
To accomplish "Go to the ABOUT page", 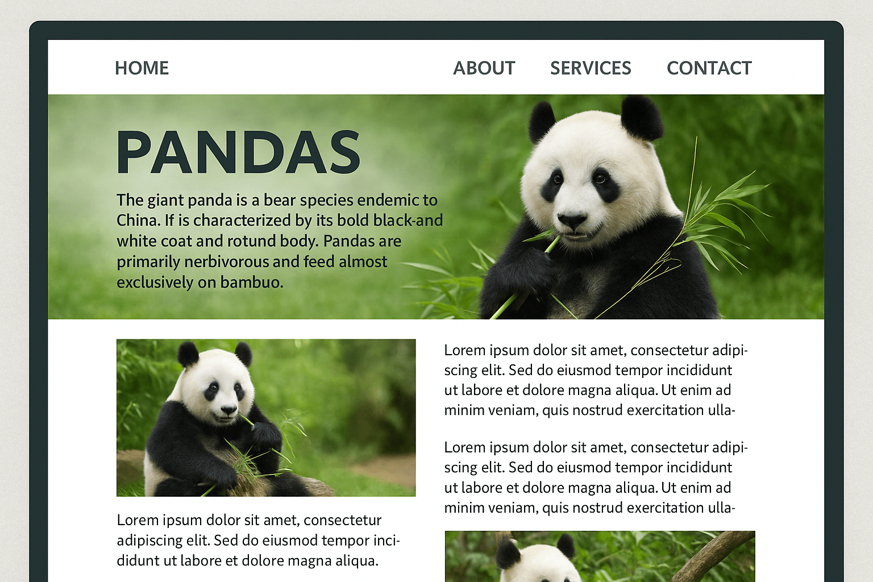I will click(484, 68).
